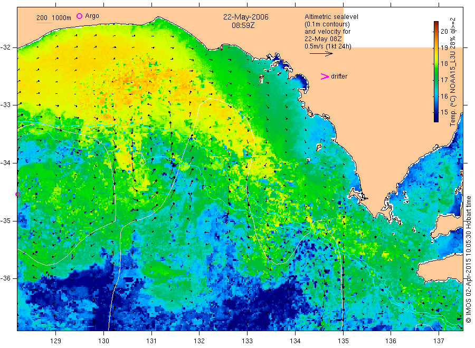Click the longitude axis label 133

tap(247, 341)
